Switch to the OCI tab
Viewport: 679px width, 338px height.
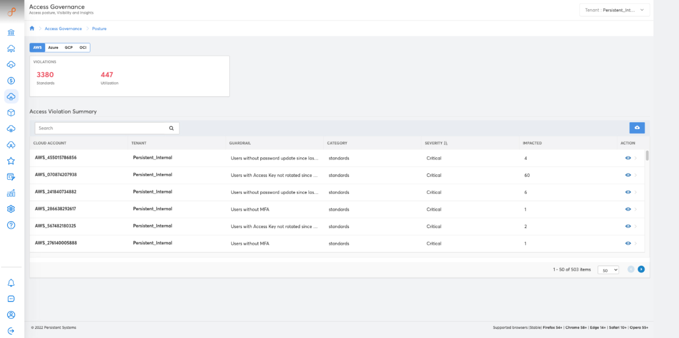pyautogui.click(x=83, y=47)
